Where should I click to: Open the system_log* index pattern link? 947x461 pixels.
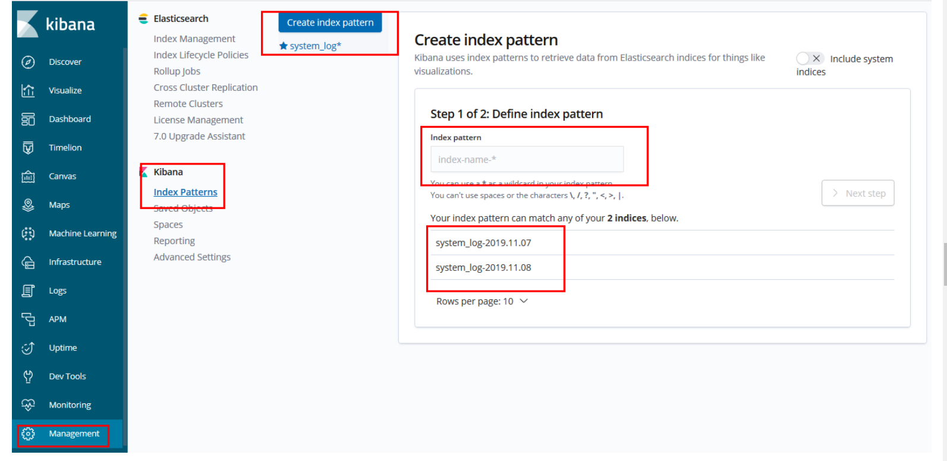coord(315,46)
